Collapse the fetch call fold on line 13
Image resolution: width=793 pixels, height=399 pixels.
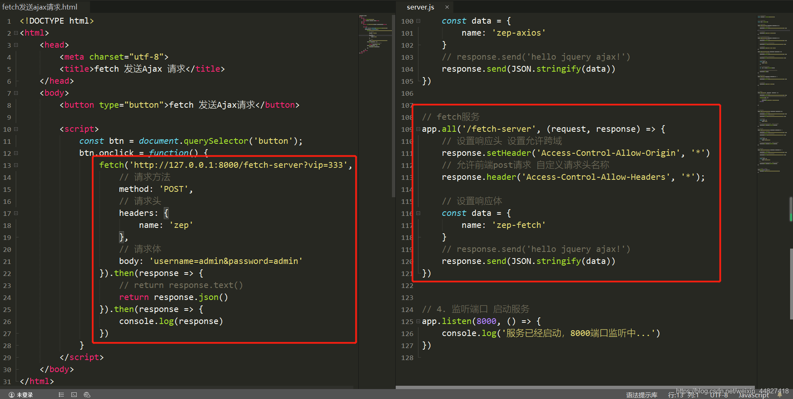16,165
